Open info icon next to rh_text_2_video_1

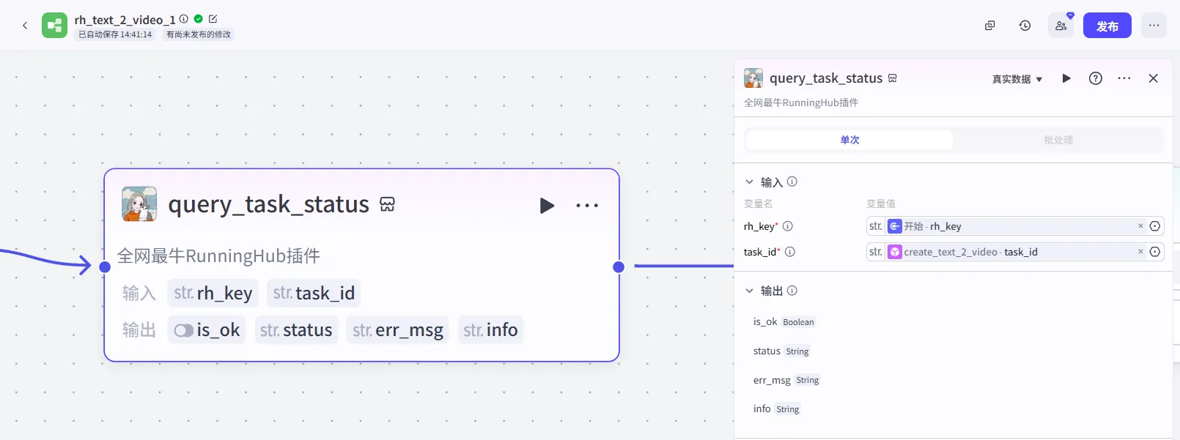click(x=184, y=19)
